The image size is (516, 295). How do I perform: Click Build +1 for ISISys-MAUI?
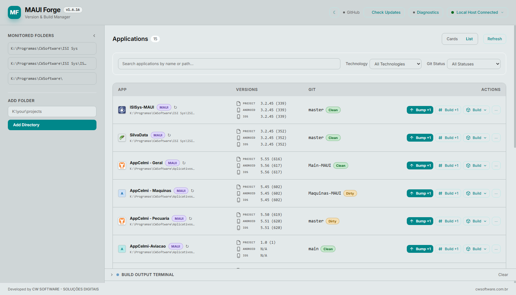pos(448,110)
